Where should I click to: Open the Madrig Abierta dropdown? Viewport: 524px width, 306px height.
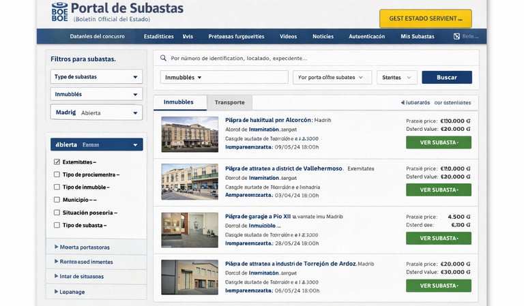click(96, 112)
